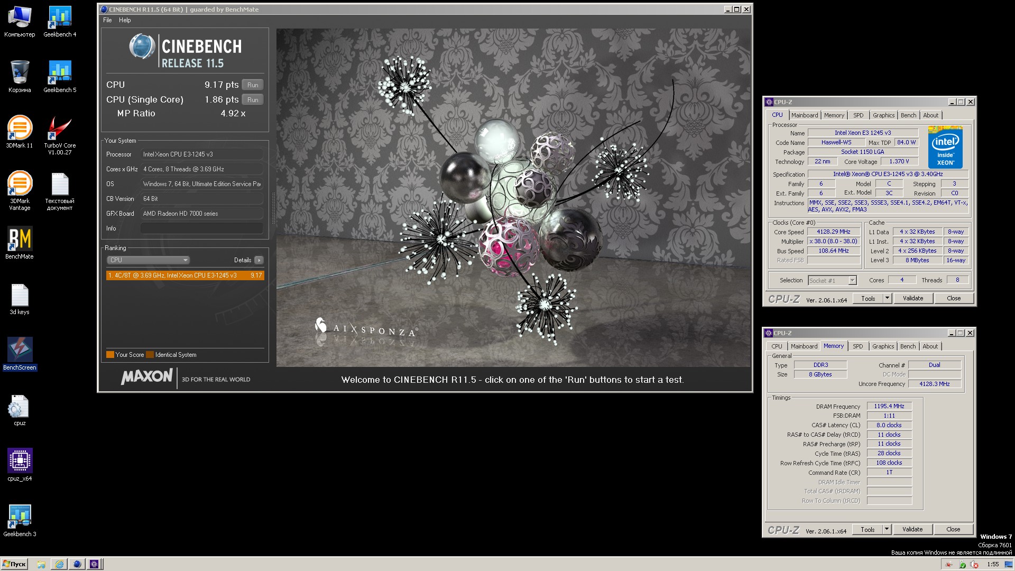Viewport: 1015px width, 571px height.
Task: Launch Geekbench 4 from the desktop
Action: 60,21
